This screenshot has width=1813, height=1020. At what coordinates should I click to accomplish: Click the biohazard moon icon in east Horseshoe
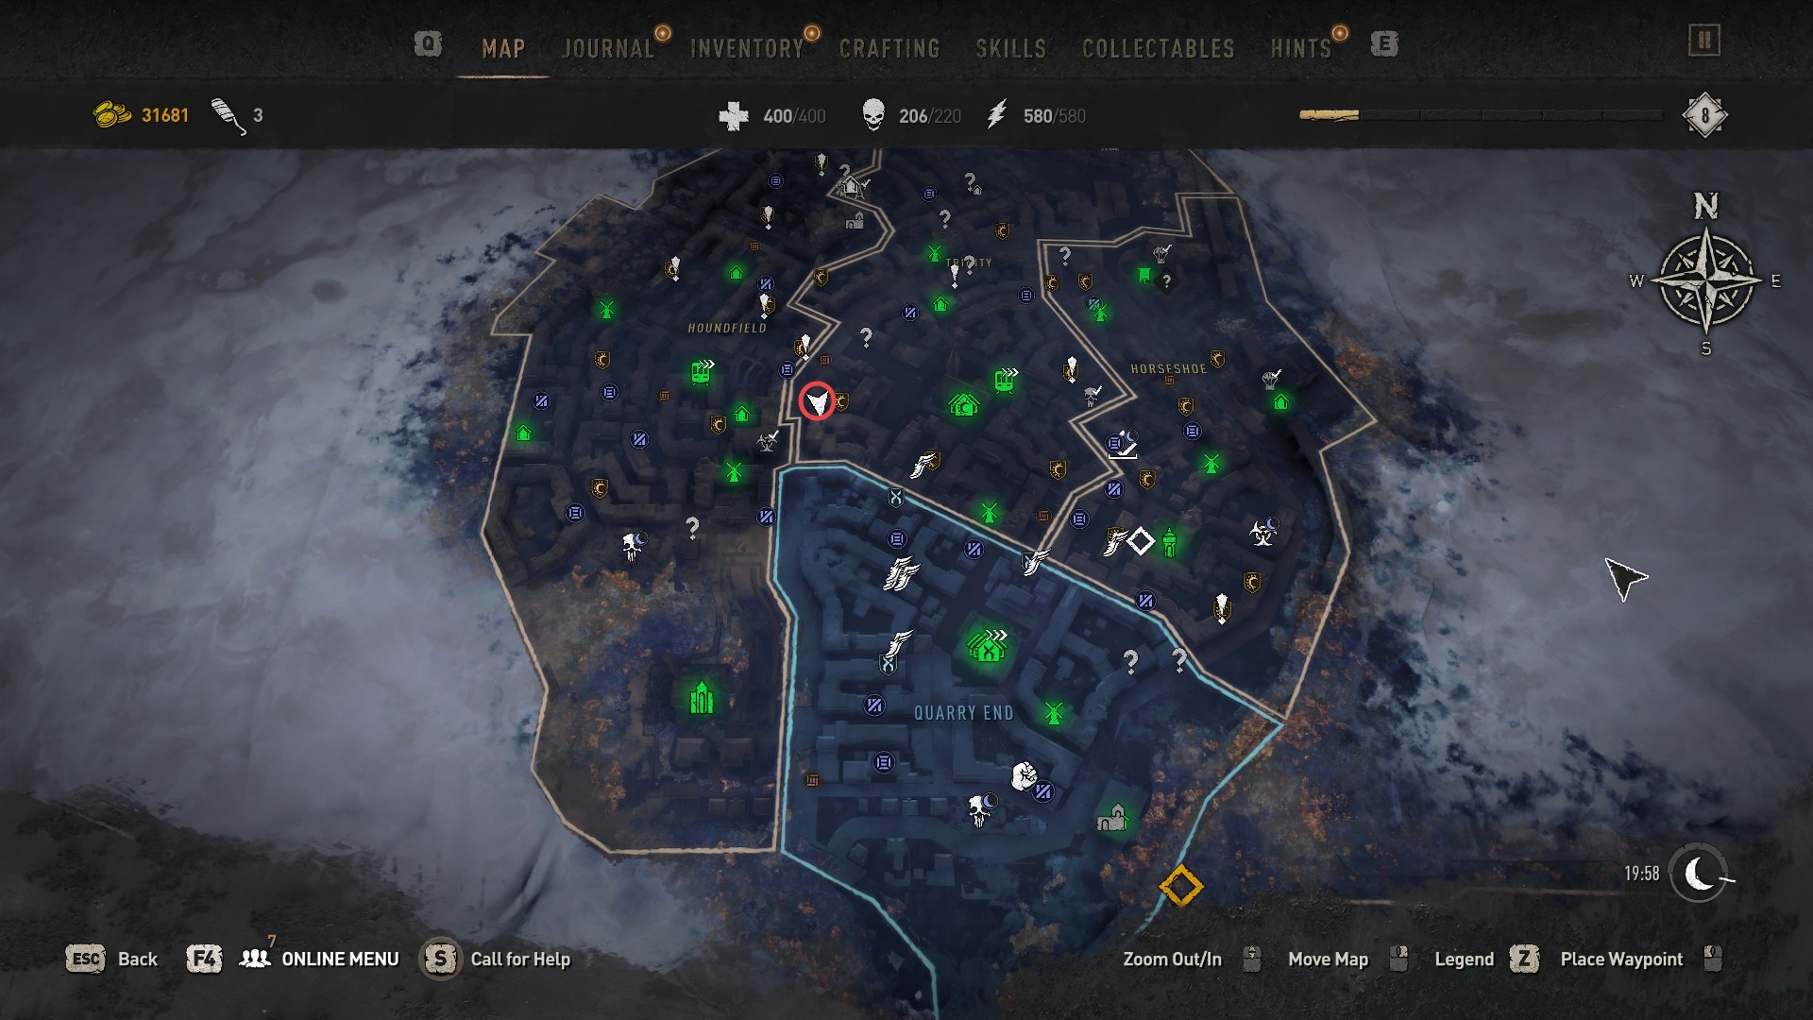[1263, 532]
